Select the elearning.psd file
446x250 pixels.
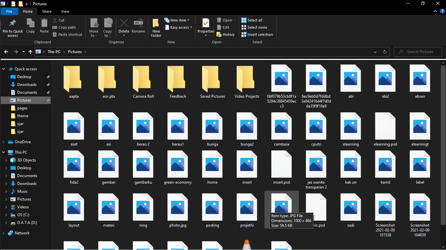pyautogui.click(x=386, y=129)
